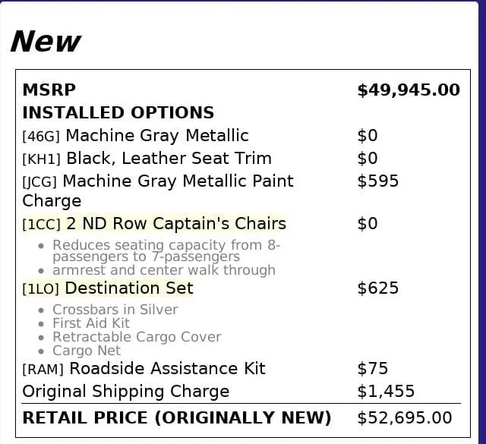Click the $49,945.00 MSRP amount
This screenshot has height=444, width=486.
pos(409,90)
